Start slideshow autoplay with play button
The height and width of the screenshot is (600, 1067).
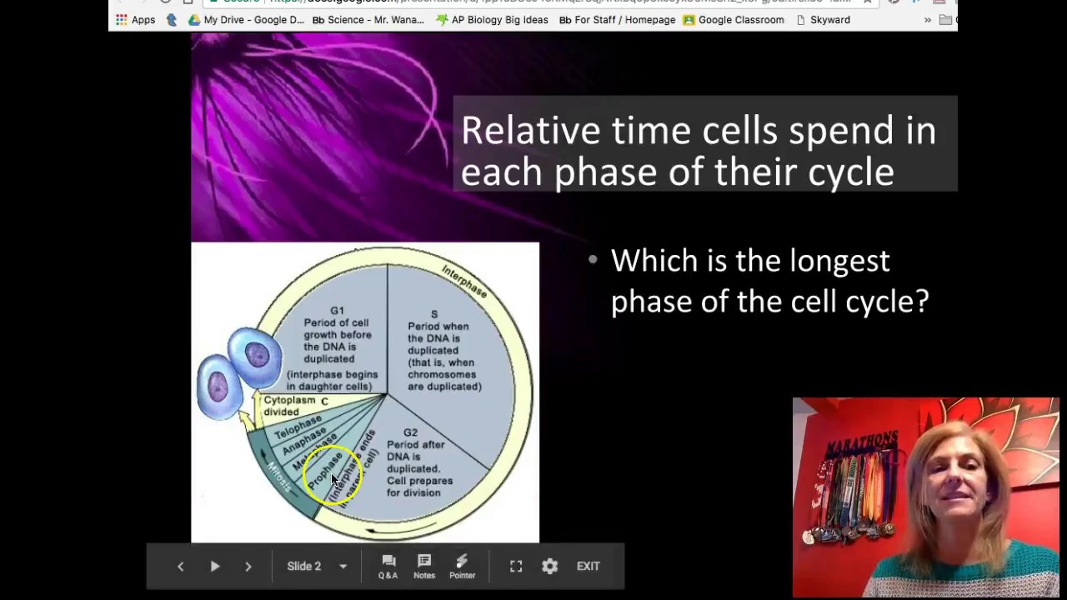point(214,567)
